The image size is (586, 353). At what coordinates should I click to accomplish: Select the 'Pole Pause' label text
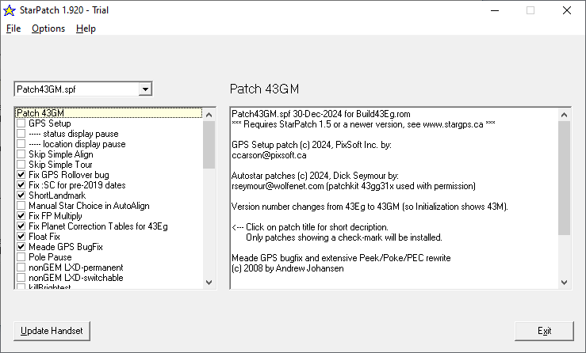[x=50, y=257]
